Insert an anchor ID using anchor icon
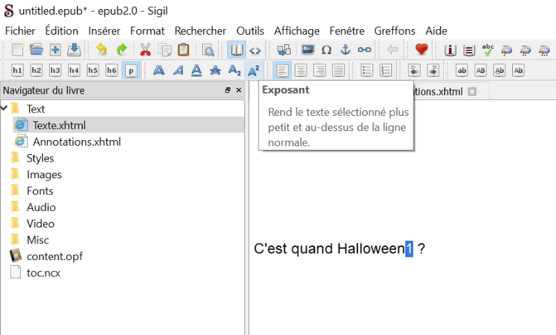 (x=345, y=50)
